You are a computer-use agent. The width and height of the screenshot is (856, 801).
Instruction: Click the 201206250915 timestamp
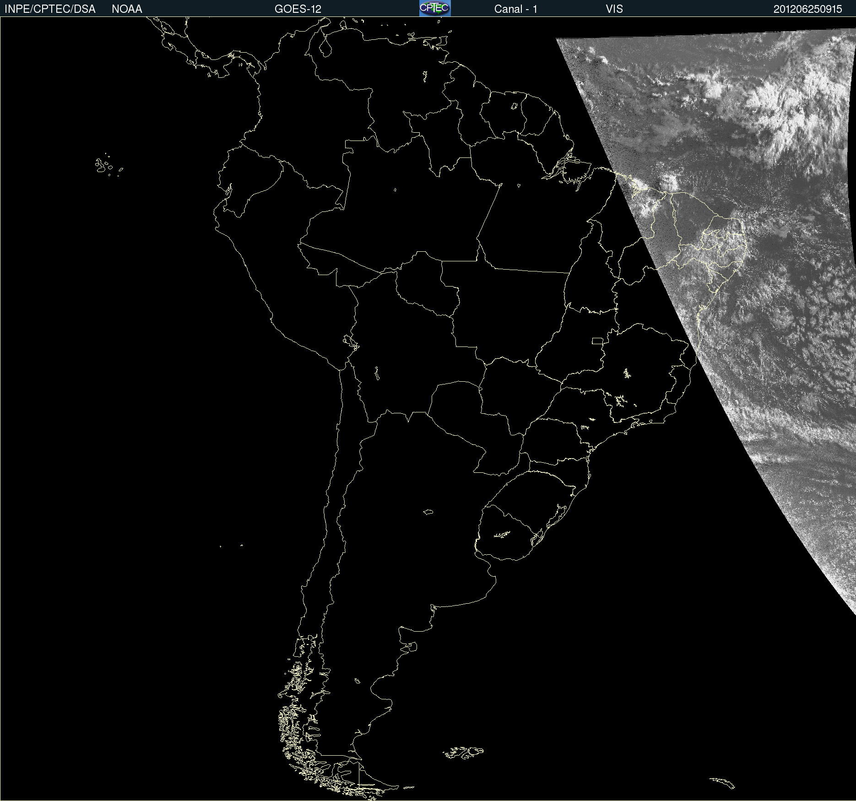tap(808, 9)
